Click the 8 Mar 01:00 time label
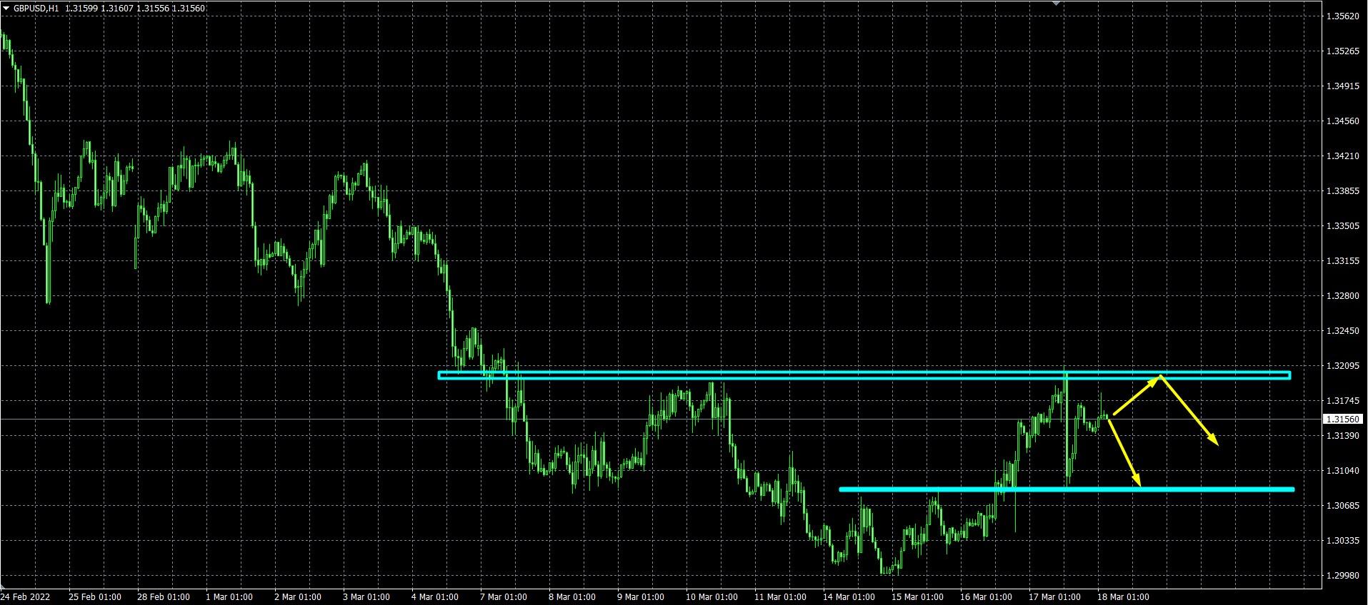This screenshot has height=605, width=1368. 571,597
